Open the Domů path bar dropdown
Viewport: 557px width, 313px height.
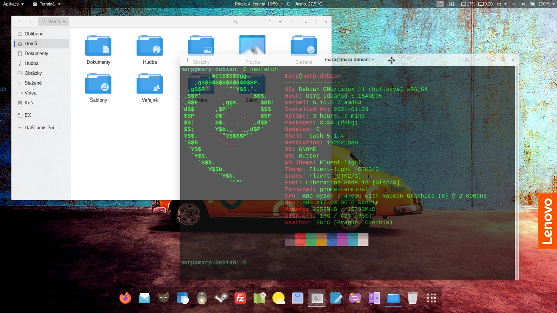coord(54,22)
